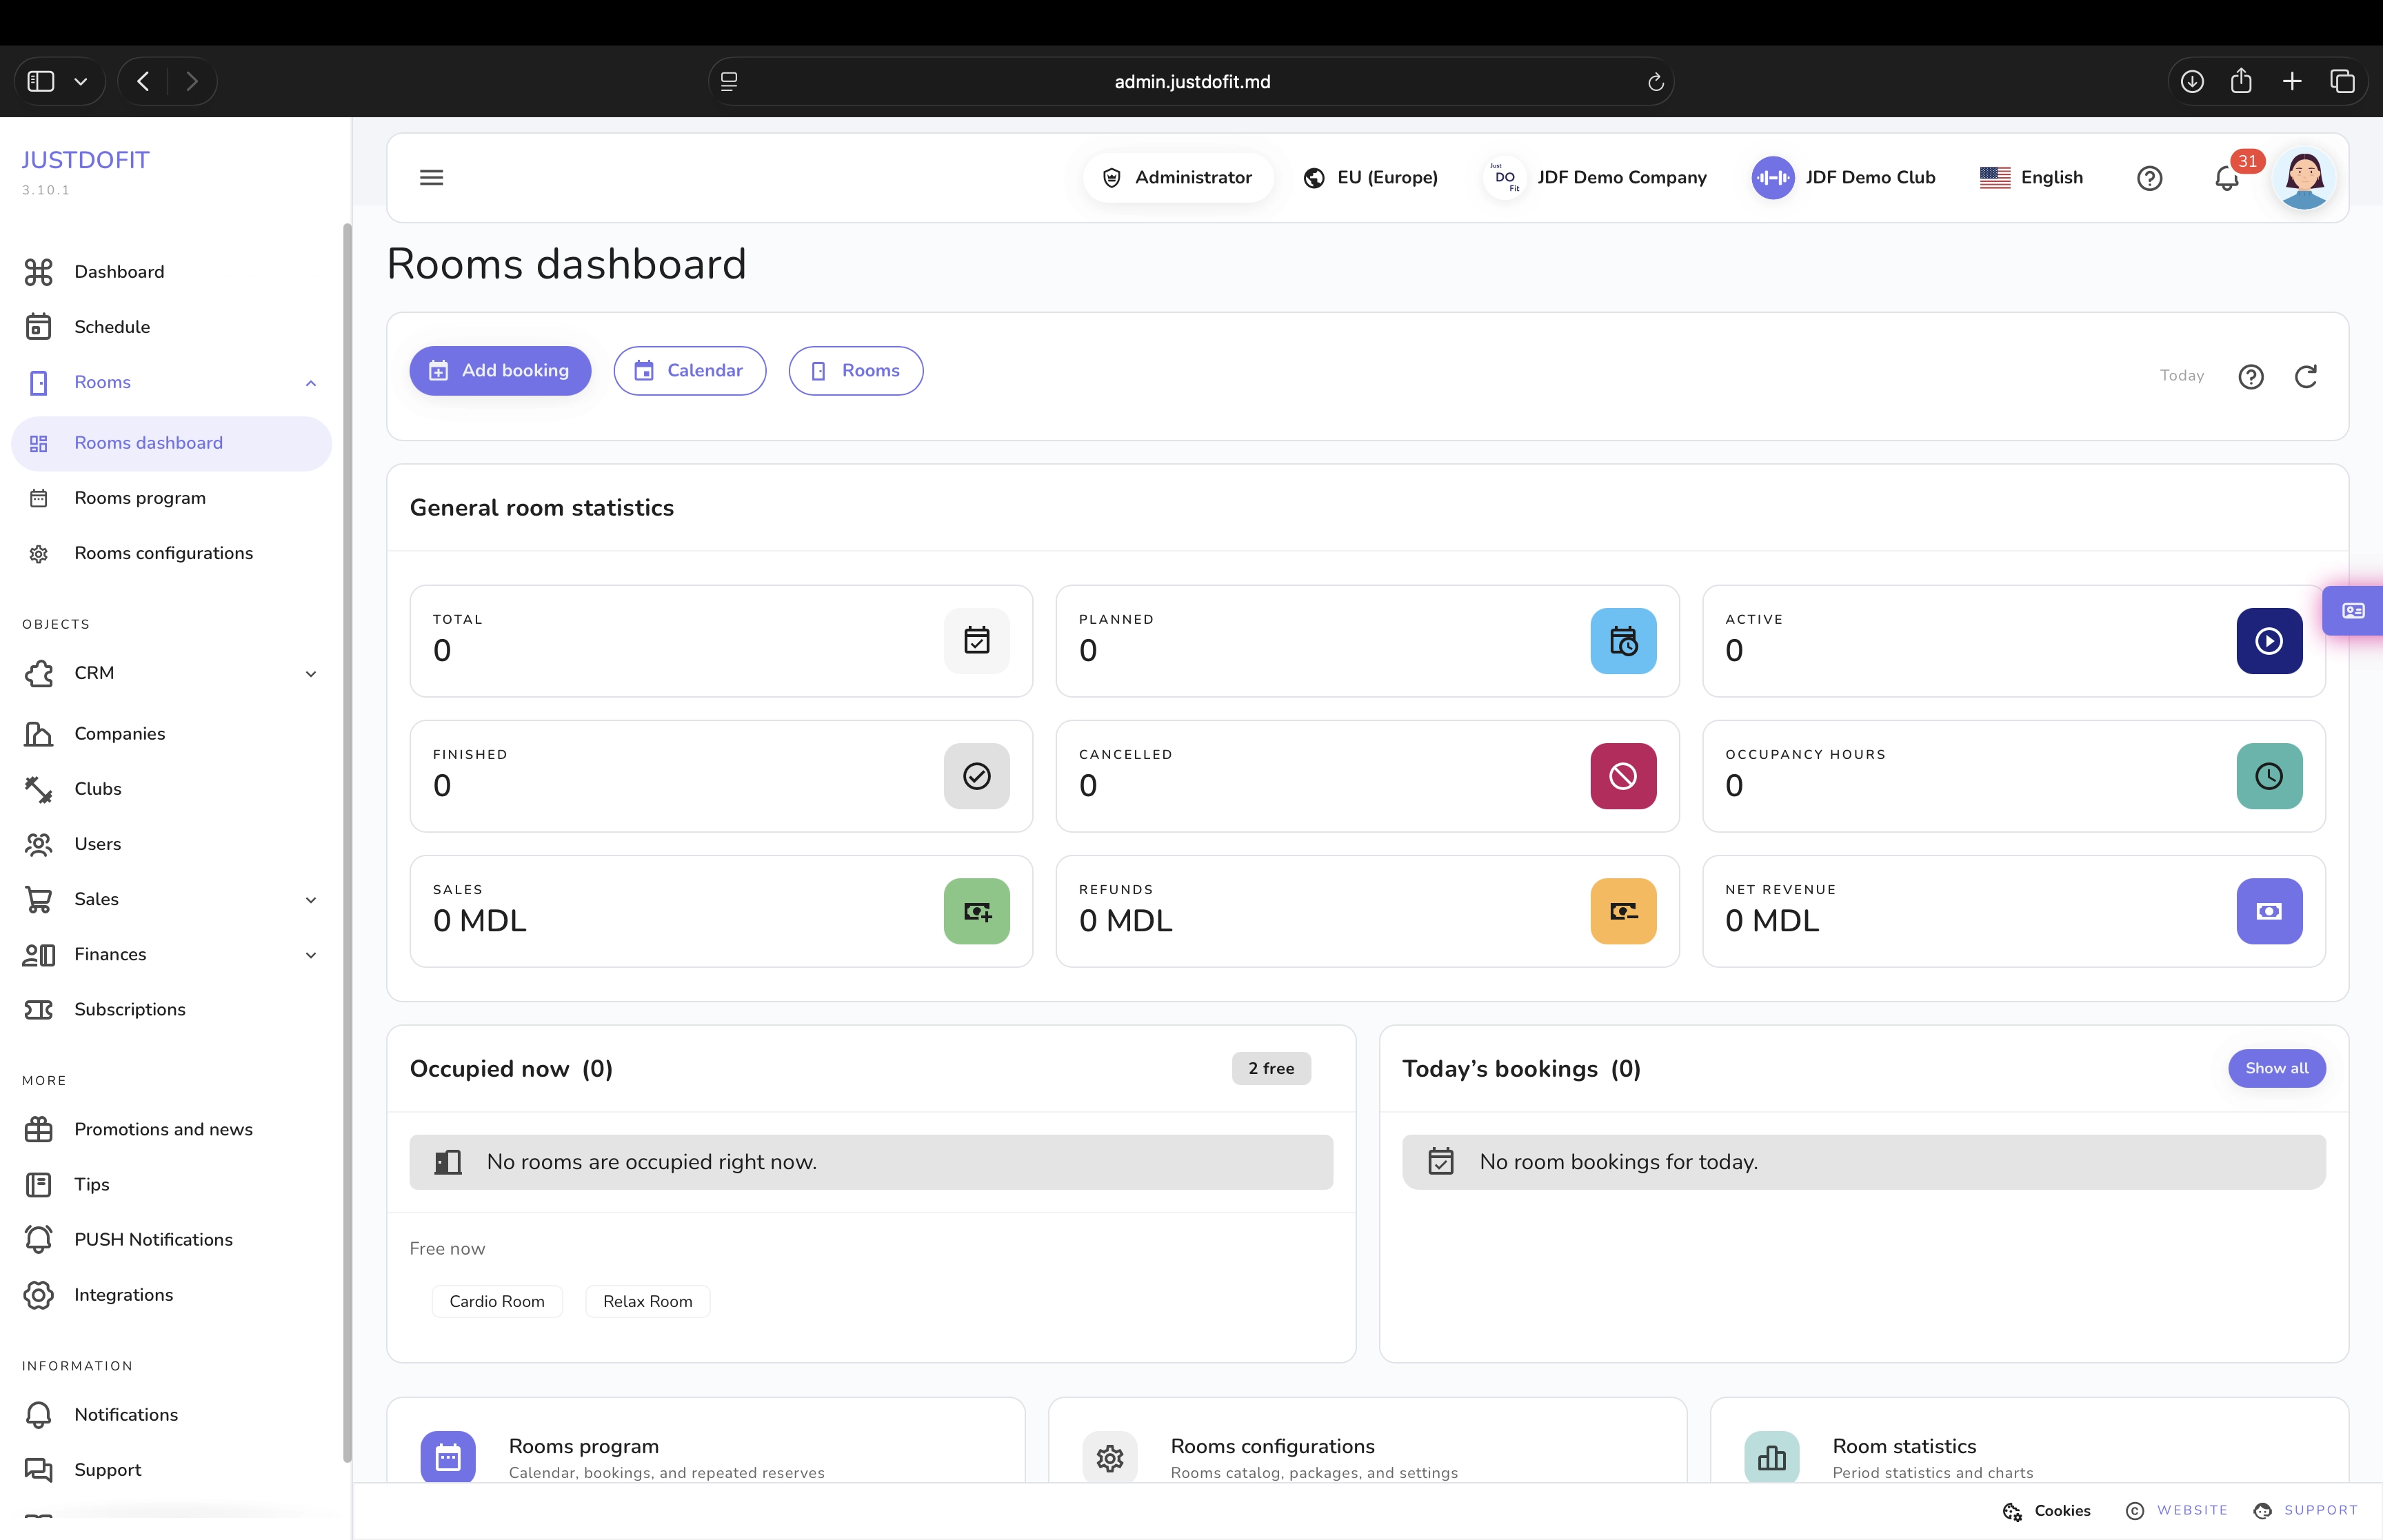Click the help icon beside Today
The height and width of the screenshot is (1540, 2383).
click(x=2251, y=376)
